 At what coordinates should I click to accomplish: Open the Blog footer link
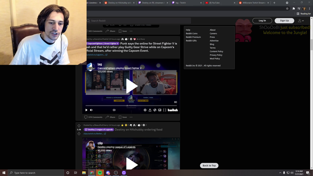point(212,44)
